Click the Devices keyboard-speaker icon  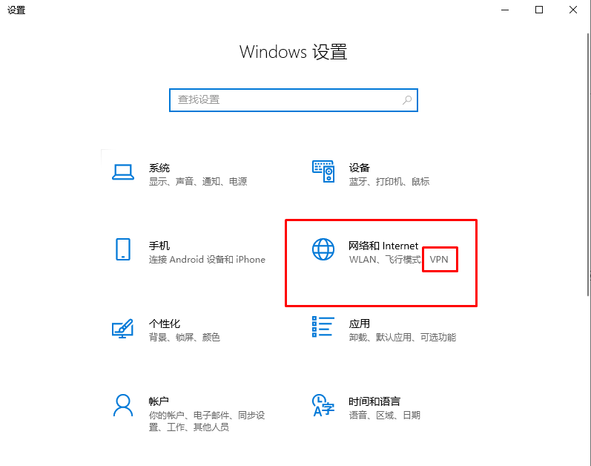click(323, 171)
